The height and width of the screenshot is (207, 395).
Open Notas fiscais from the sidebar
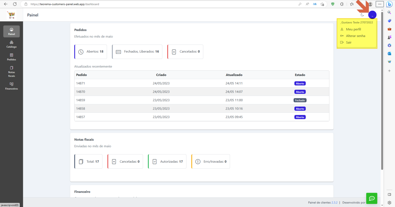12,72
